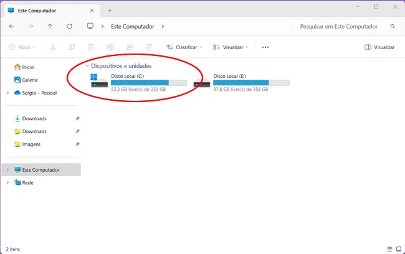Select Galeria in the navigation pane

click(x=29, y=80)
